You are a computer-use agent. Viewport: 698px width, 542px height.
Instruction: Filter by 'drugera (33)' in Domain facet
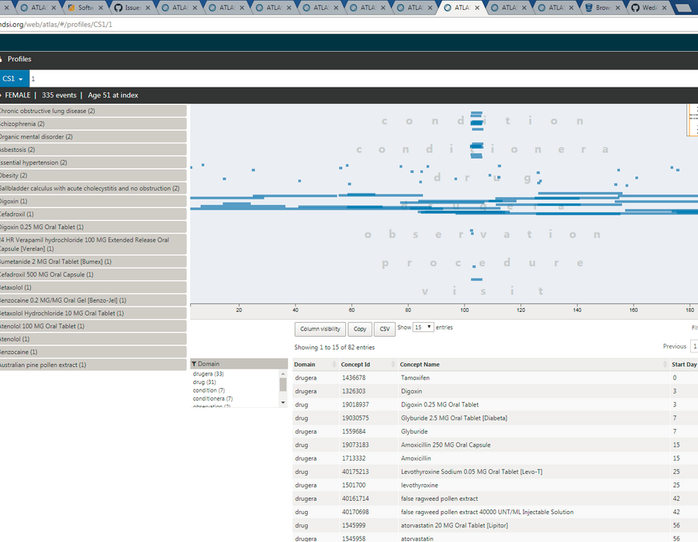[209, 374]
